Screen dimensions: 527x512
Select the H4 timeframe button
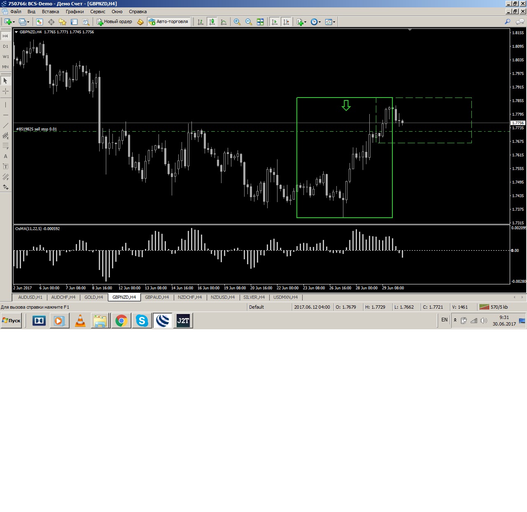click(5, 36)
